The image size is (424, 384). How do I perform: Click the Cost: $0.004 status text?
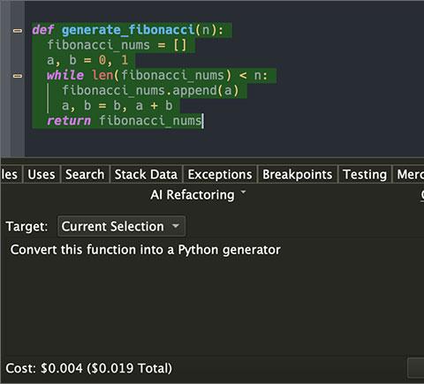point(88,368)
